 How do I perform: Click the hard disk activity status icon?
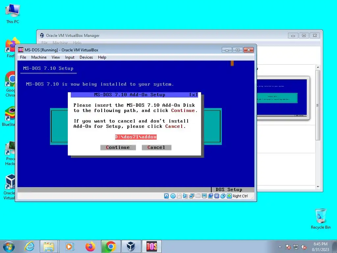pos(166,196)
